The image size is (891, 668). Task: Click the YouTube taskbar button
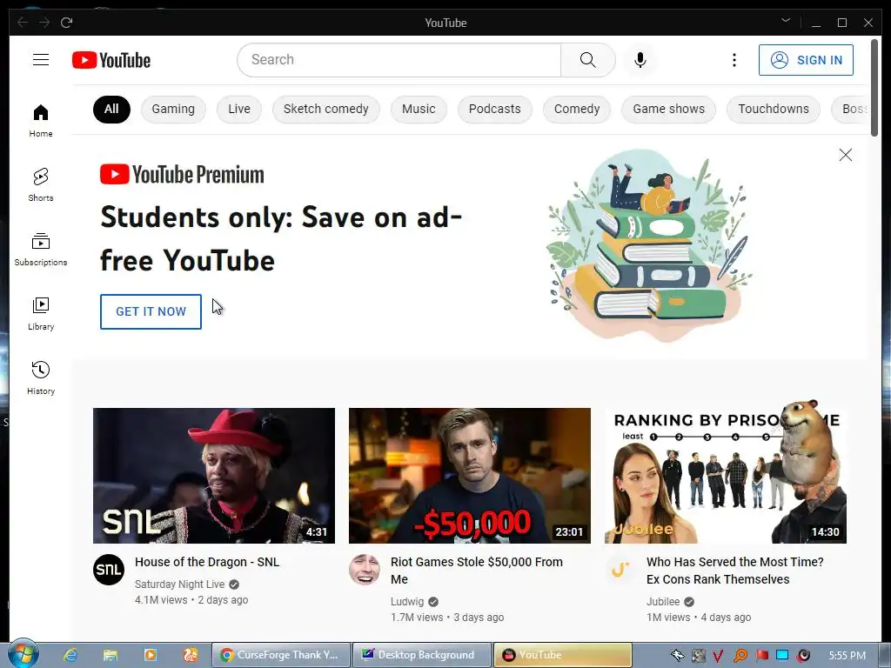563,655
